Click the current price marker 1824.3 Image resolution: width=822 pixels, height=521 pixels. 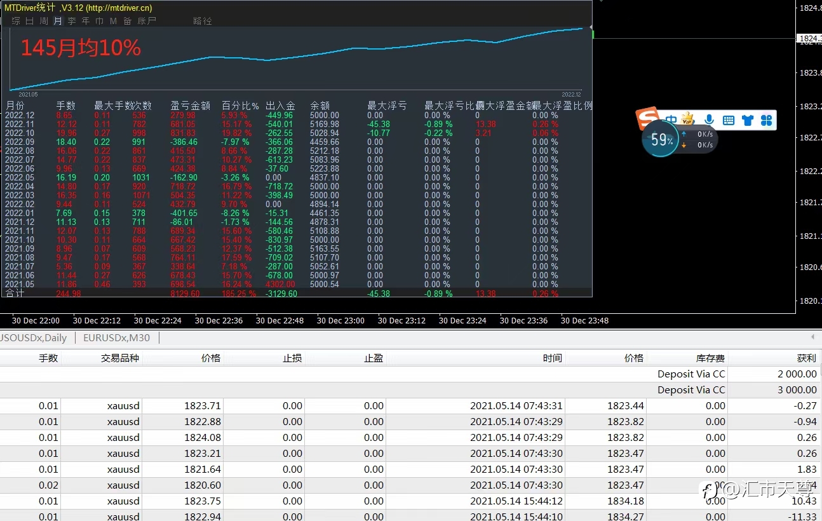(809, 39)
